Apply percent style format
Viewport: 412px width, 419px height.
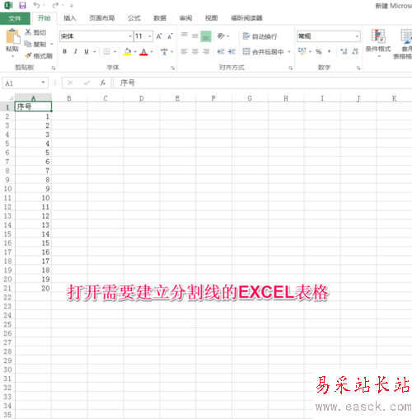[x=319, y=51]
